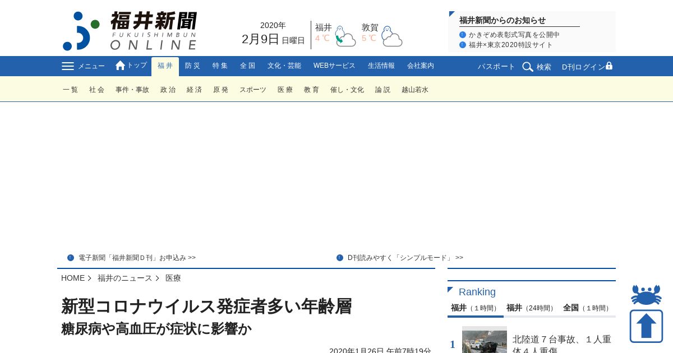Click 医療 breadcrumb
673x353 pixels.
173,278
